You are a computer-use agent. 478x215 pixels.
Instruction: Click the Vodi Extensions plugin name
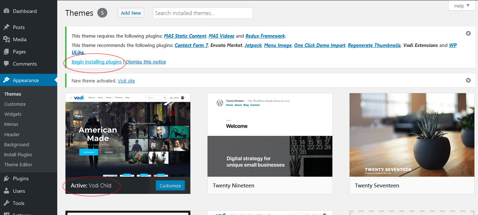[x=420, y=45]
